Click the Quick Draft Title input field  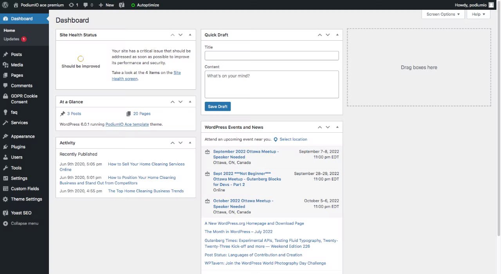click(x=272, y=56)
